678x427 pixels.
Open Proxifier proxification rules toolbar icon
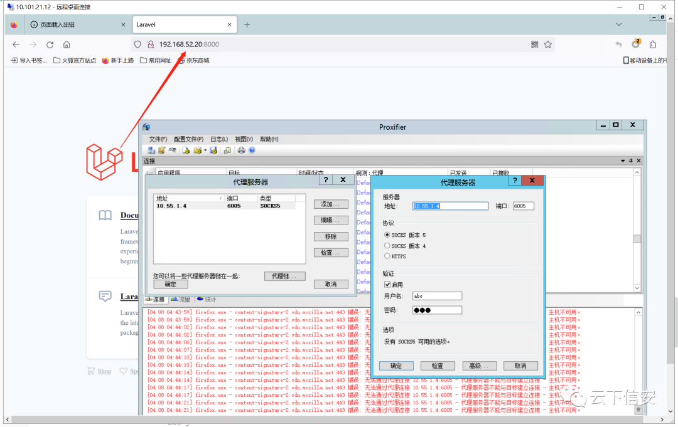162,150
